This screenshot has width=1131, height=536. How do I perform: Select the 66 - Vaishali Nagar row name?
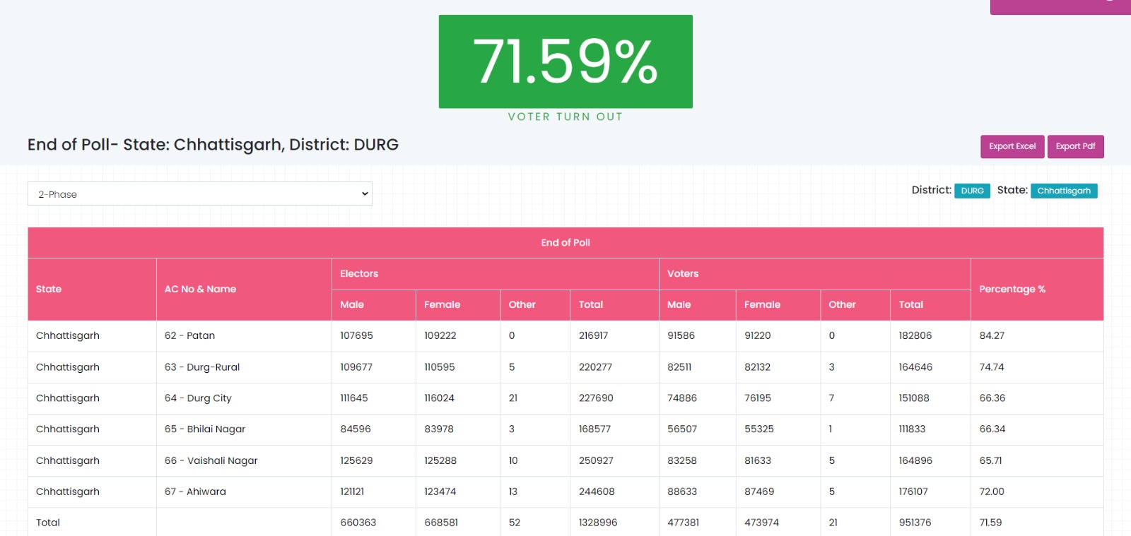(x=211, y=460)
